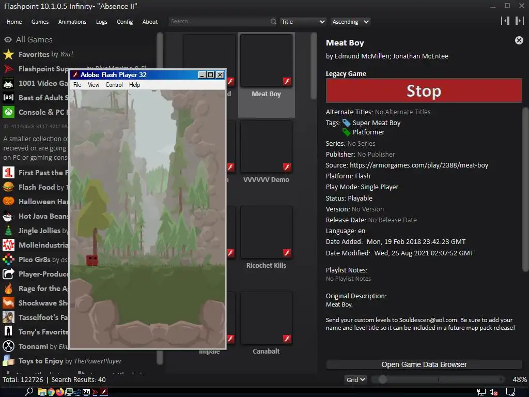This screenshot has width=529, height=397.
Task: Open the Favorites star playlist icon
Action: tap(8, 54)
